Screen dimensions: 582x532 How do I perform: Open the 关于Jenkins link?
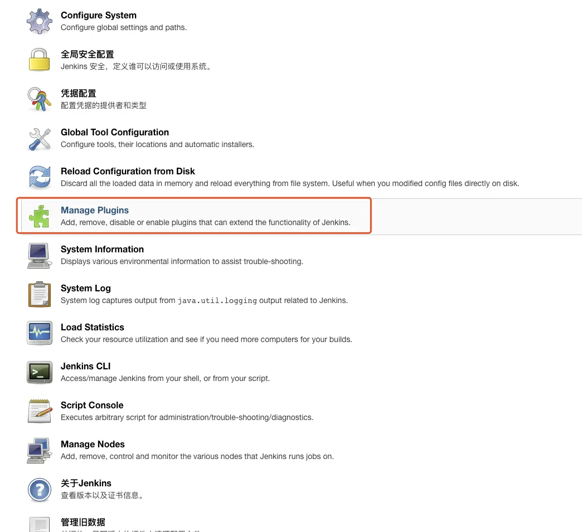pos(86,483)
